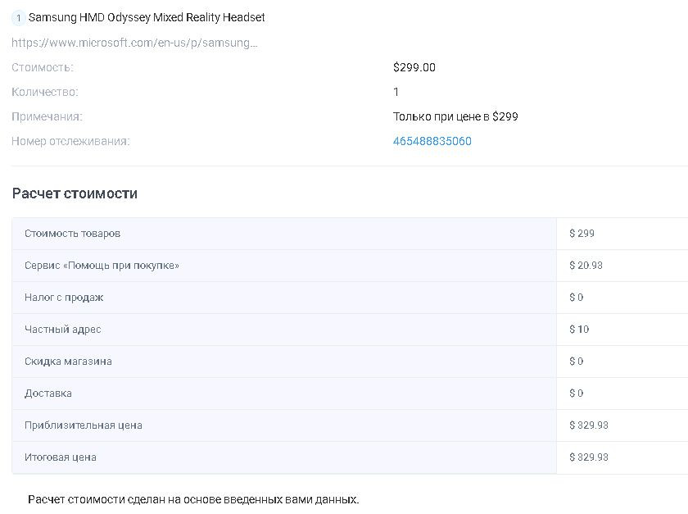Click the $299.00 cost value
Viewport: 688px width, 514px height.
click(414, 67)
